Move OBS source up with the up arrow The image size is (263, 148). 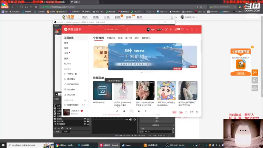[x=67, y=128]
